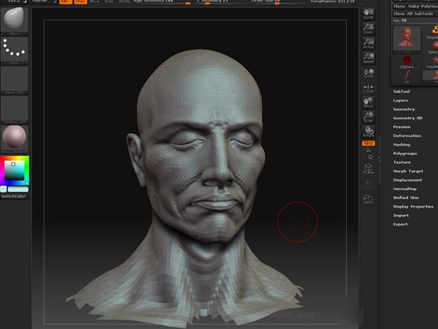438x329 pixels.
Task: Expand the SubTool palette section
Action: pos(401,91)
